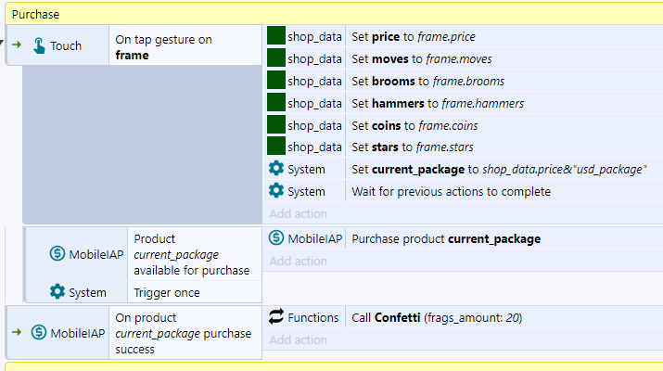Click Add action below Call Confetti

pos(298,340)
